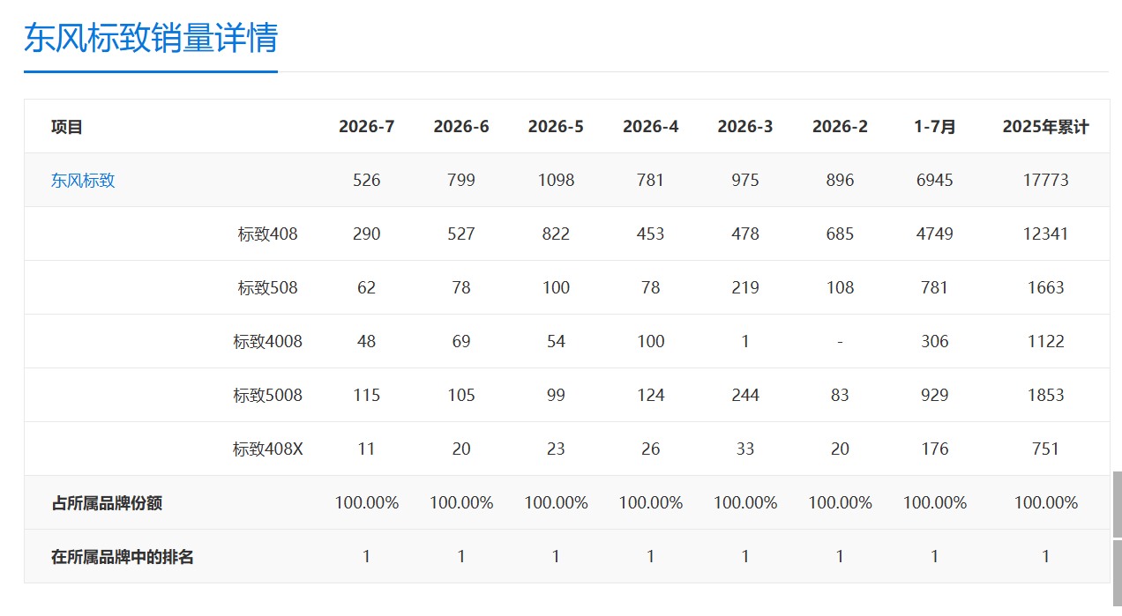Click 标致4008 value 54 for 2026-5

pos(556,342)
